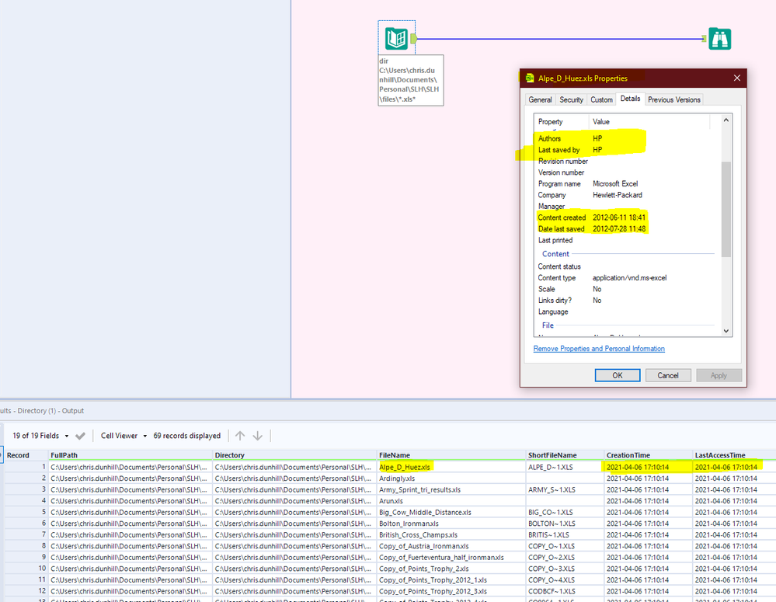Click the Links dirty? property row
This screenshot has height=602, width=776.
[x=628, y=301]
